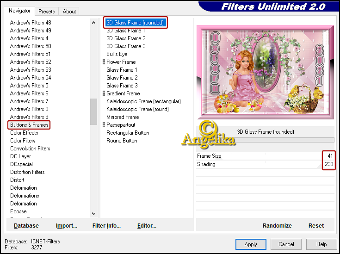
Task: Open the Database button
Action: 26,226
